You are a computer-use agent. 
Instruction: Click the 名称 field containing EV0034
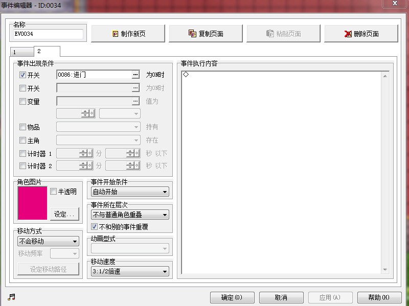point(48,34)
